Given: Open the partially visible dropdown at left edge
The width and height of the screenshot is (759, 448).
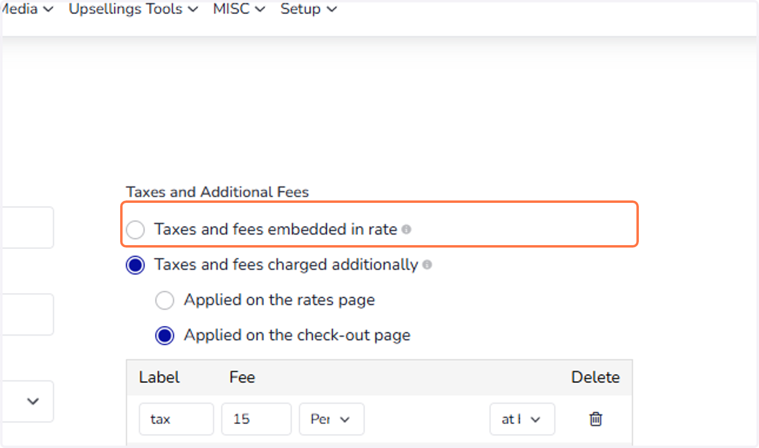Looking at the screenshot, I should coord(27,401).
